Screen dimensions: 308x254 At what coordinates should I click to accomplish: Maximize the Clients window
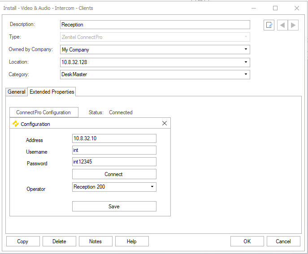(x=275, y=8)
